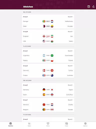Open Argentina vs Saudi Arabia match

[48, 55]
